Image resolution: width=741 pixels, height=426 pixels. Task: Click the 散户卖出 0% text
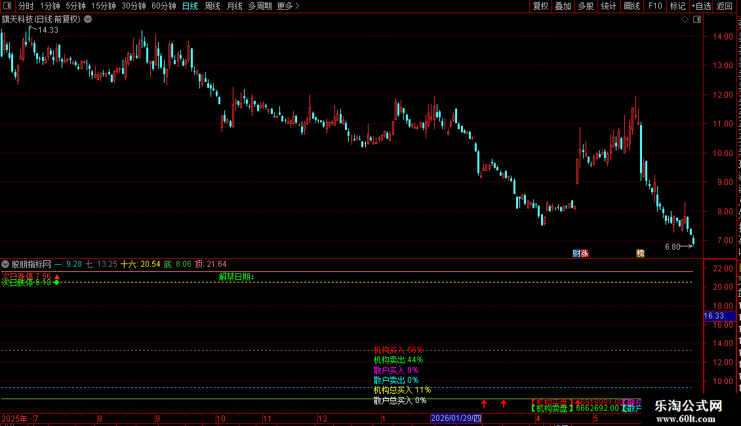point(396,380)
